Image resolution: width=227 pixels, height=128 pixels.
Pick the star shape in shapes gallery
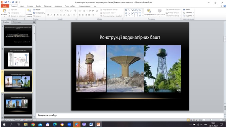[x=140, y=15]
